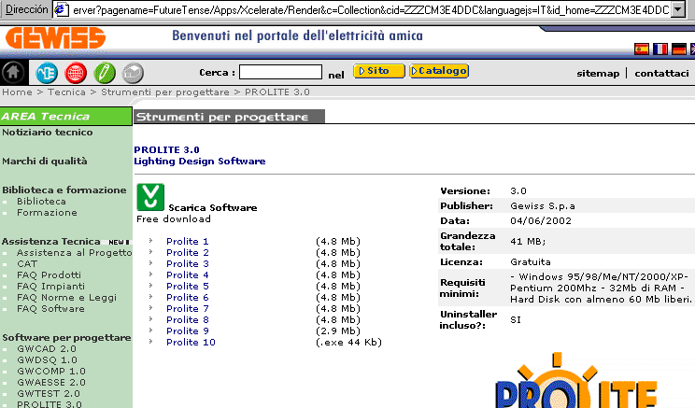The height and width of the screenshot is (408, 695).
Task: Select the Strumenti per progettare tab
Action: [229, 117]
